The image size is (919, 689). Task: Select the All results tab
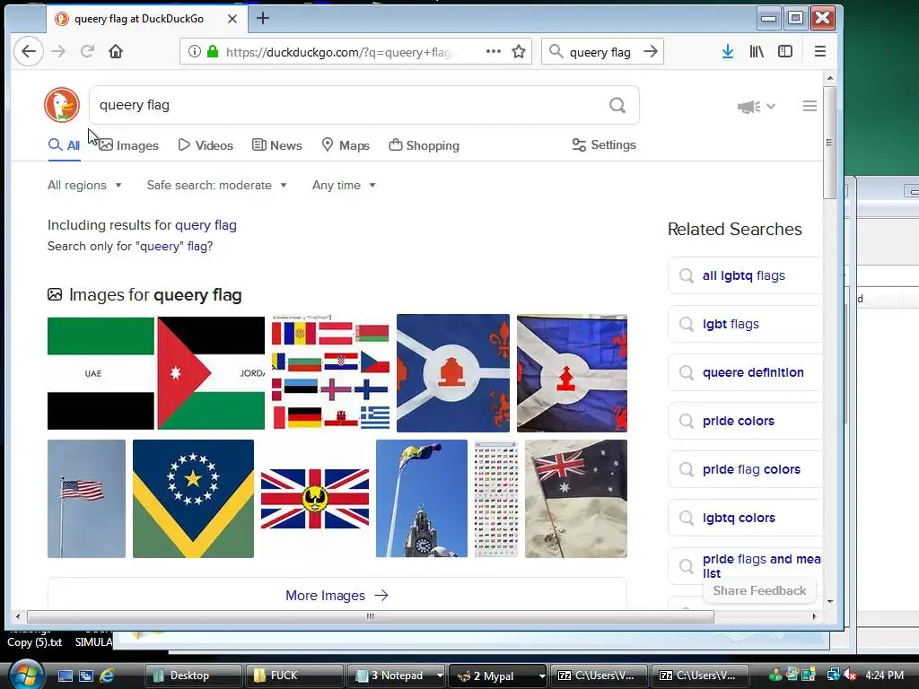coord(64,145)
